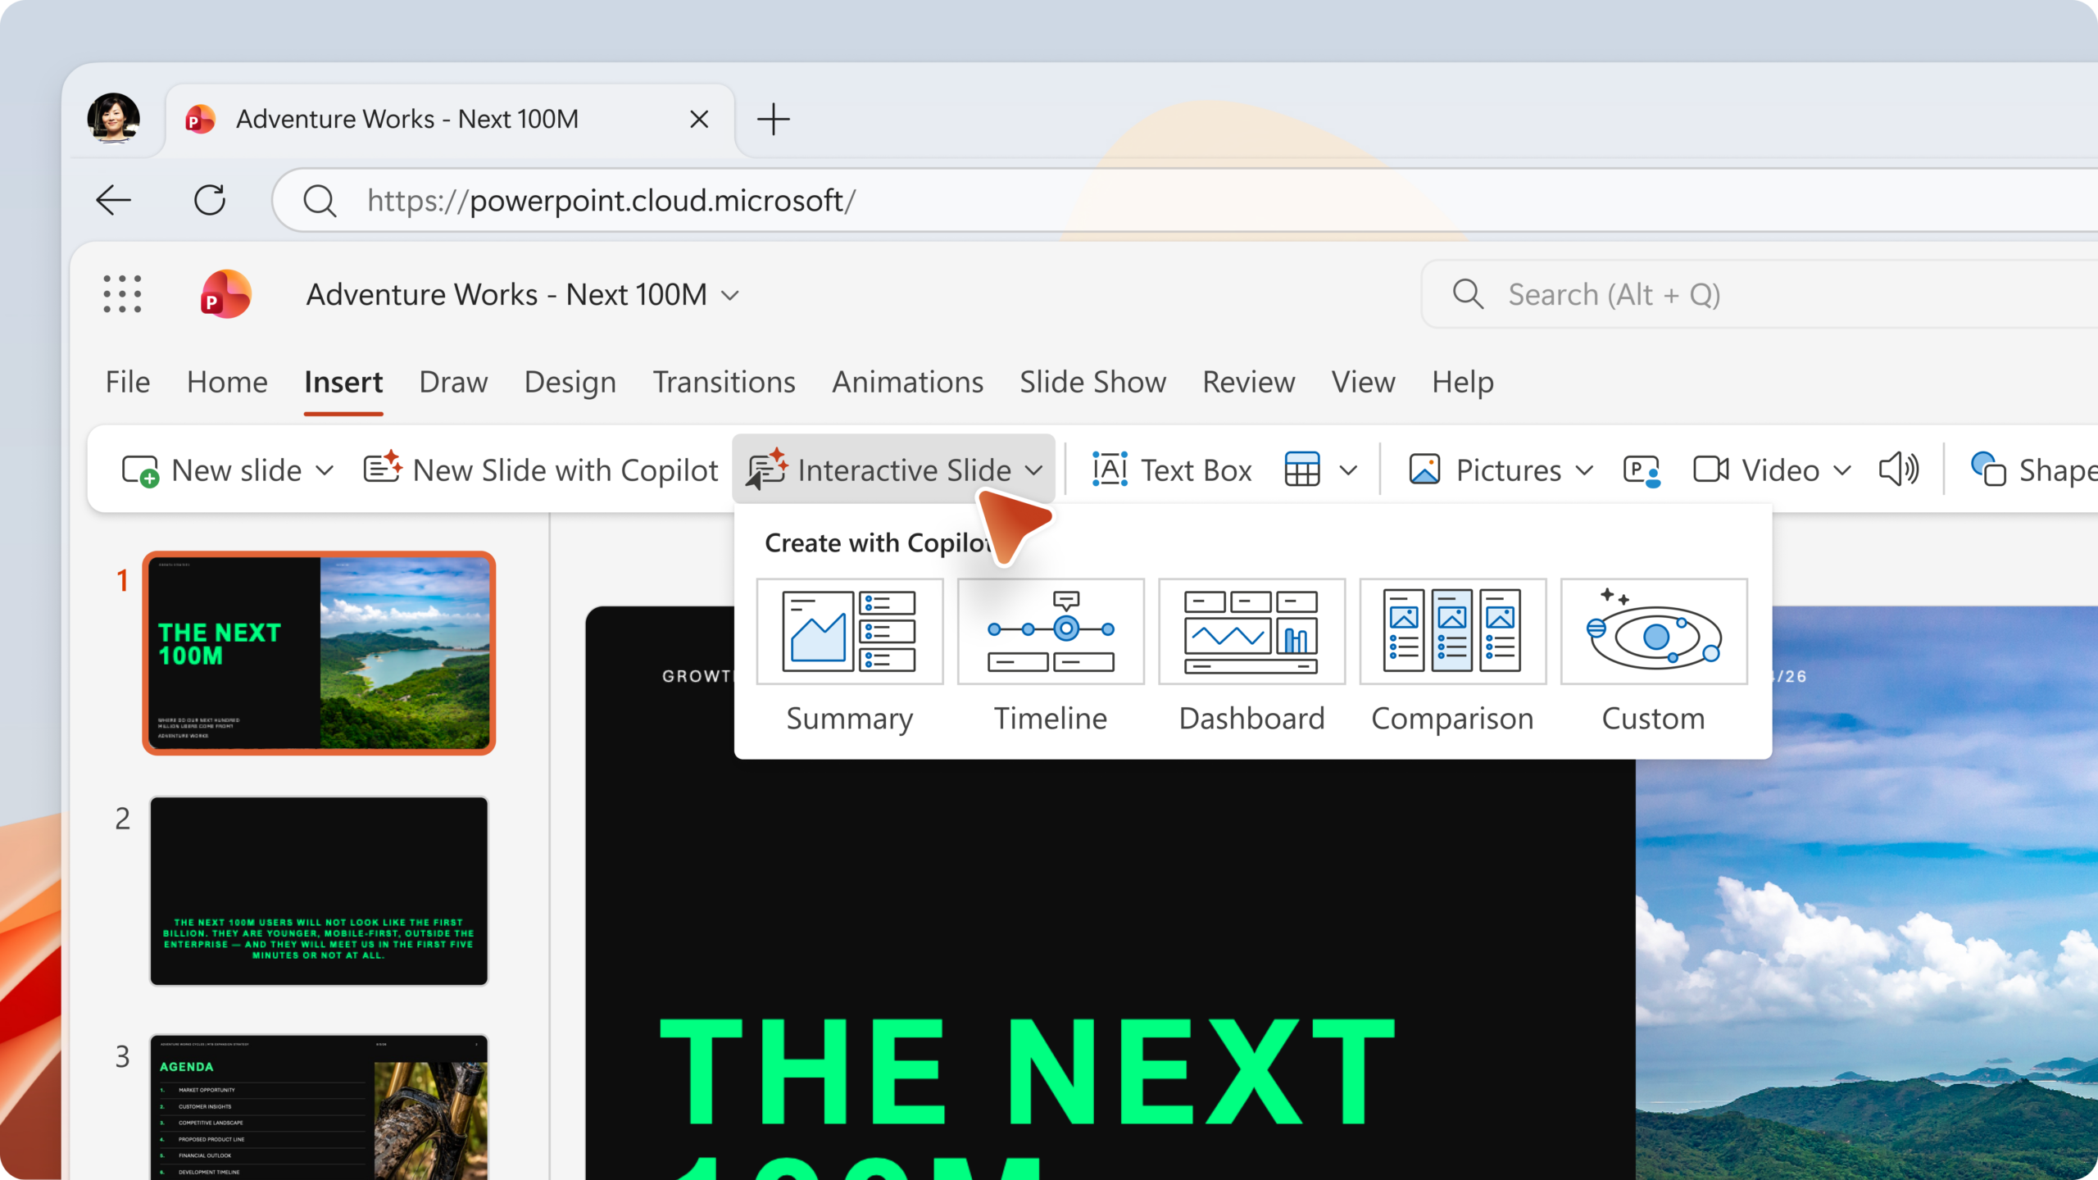
Task: Select slide 2 thumbnail
Action: point(319,891)
